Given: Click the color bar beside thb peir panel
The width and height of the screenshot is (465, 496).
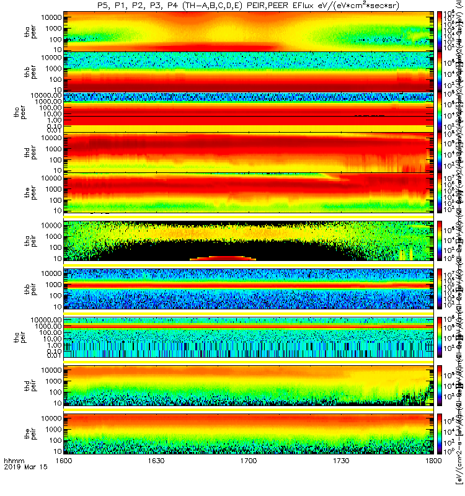Looking at the screenshot, I should point(440,289).
